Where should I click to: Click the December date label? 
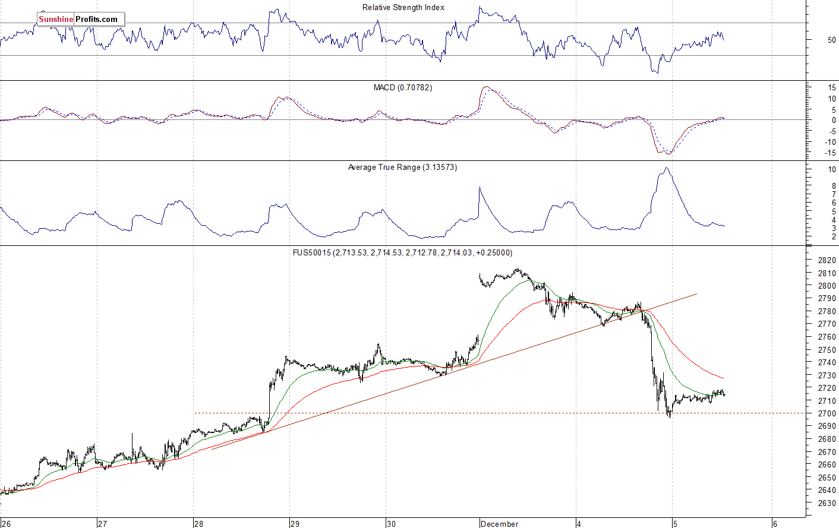point(499,524)
